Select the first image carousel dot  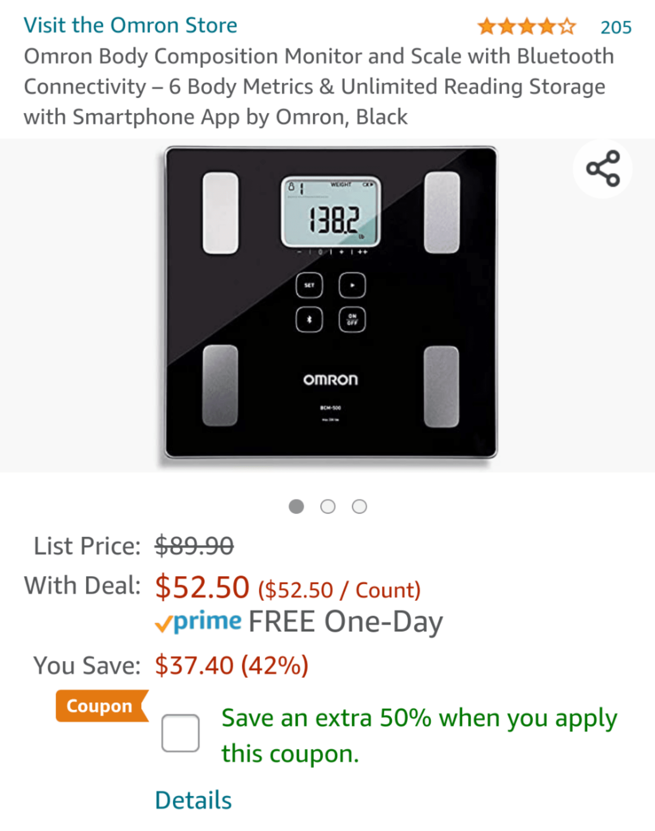tap(296, 506)
